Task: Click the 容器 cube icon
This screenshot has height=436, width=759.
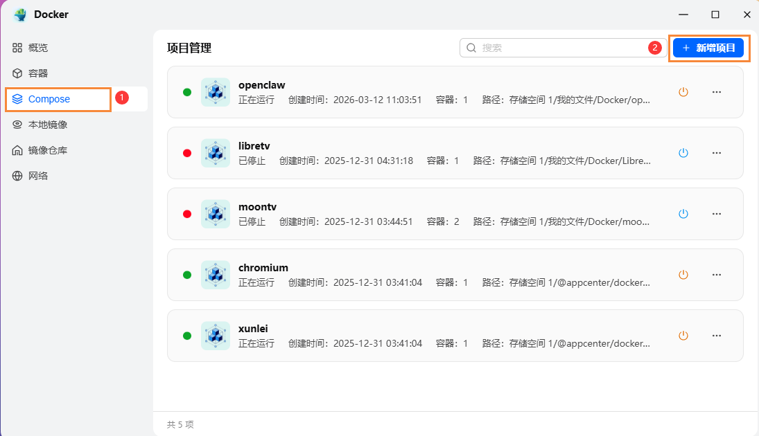Action: click(17, 73)
